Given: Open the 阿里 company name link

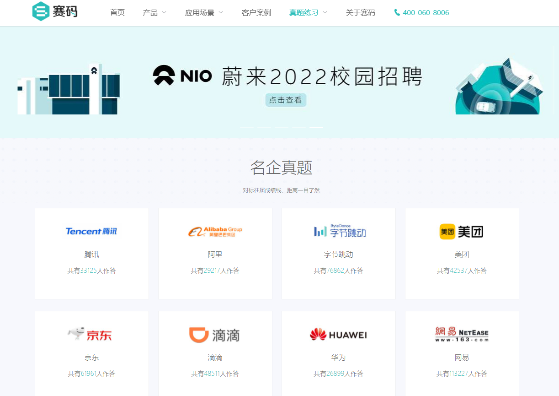Looking at the screenshot, I should (215, 255).
